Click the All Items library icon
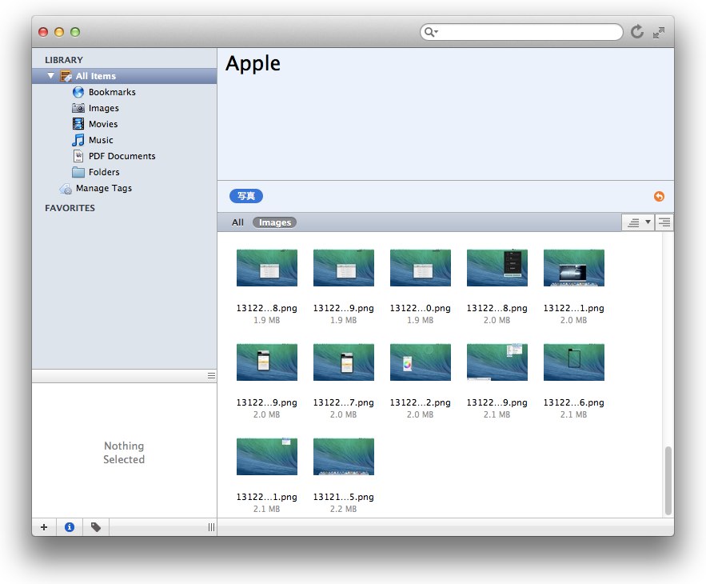The width and height of the screenshot is (706, 584). (66, 76)
